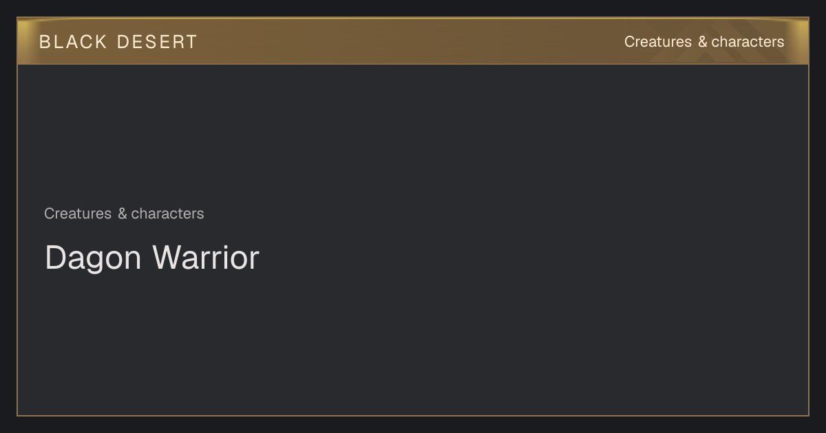This screenshot has height=433, width=826.
Task: Select the Creatures & characters breadcrumb above title
Action: (124, 214)
